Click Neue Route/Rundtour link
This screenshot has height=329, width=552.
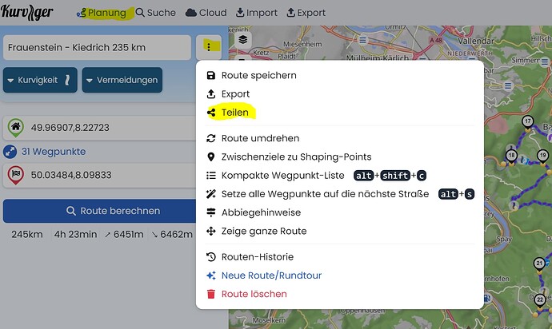(271, 275)
